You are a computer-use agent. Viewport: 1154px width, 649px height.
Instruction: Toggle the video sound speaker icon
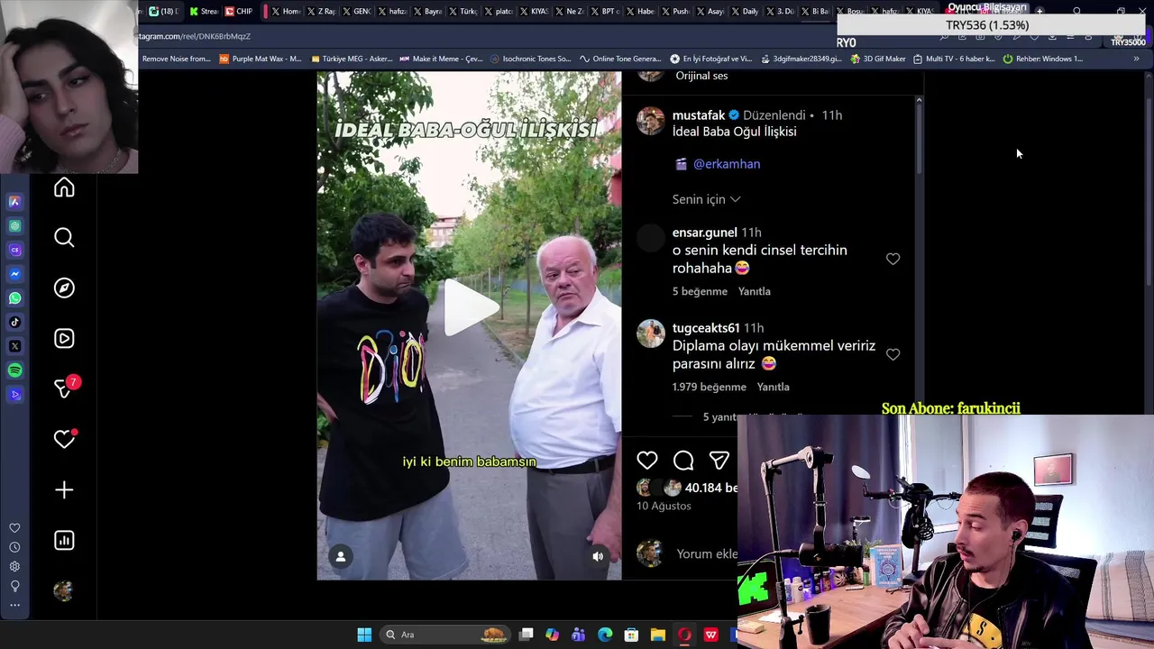pyautogui.click(x=598, y=557)
